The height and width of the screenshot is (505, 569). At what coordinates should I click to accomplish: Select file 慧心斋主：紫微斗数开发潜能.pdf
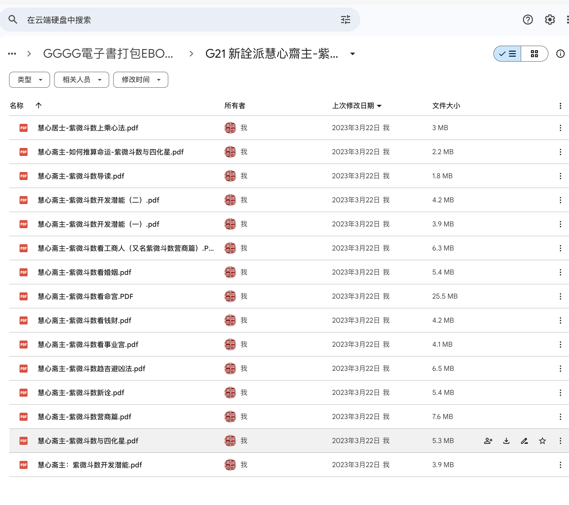pos(289,465)
